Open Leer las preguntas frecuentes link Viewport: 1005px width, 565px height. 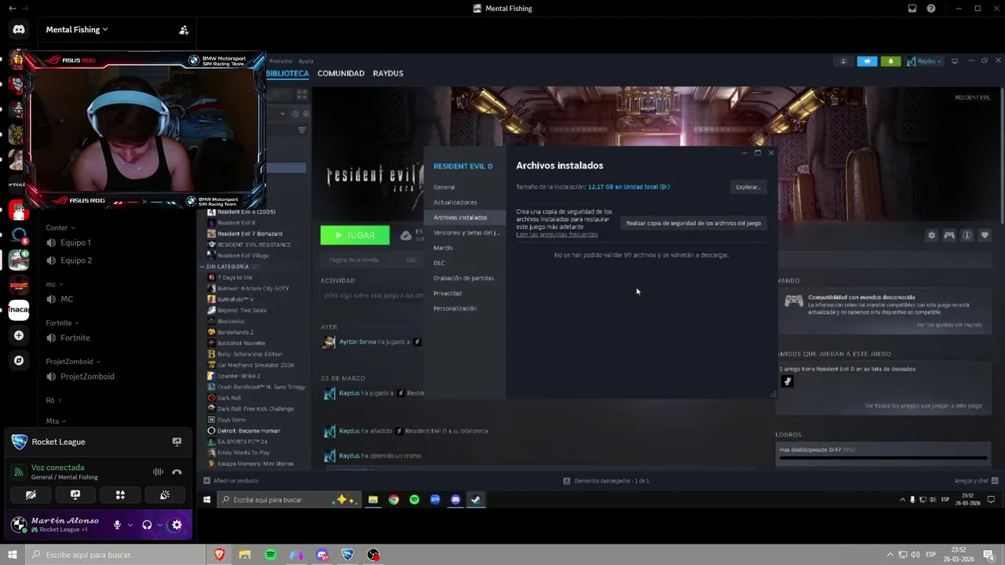pyautogui.click(x=557, y=235)
